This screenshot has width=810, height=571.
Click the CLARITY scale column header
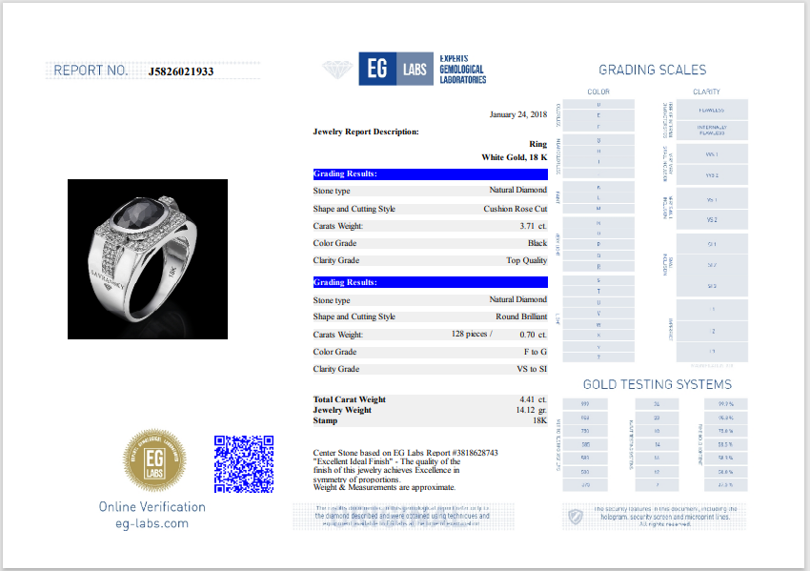click(x=706, y=92)
